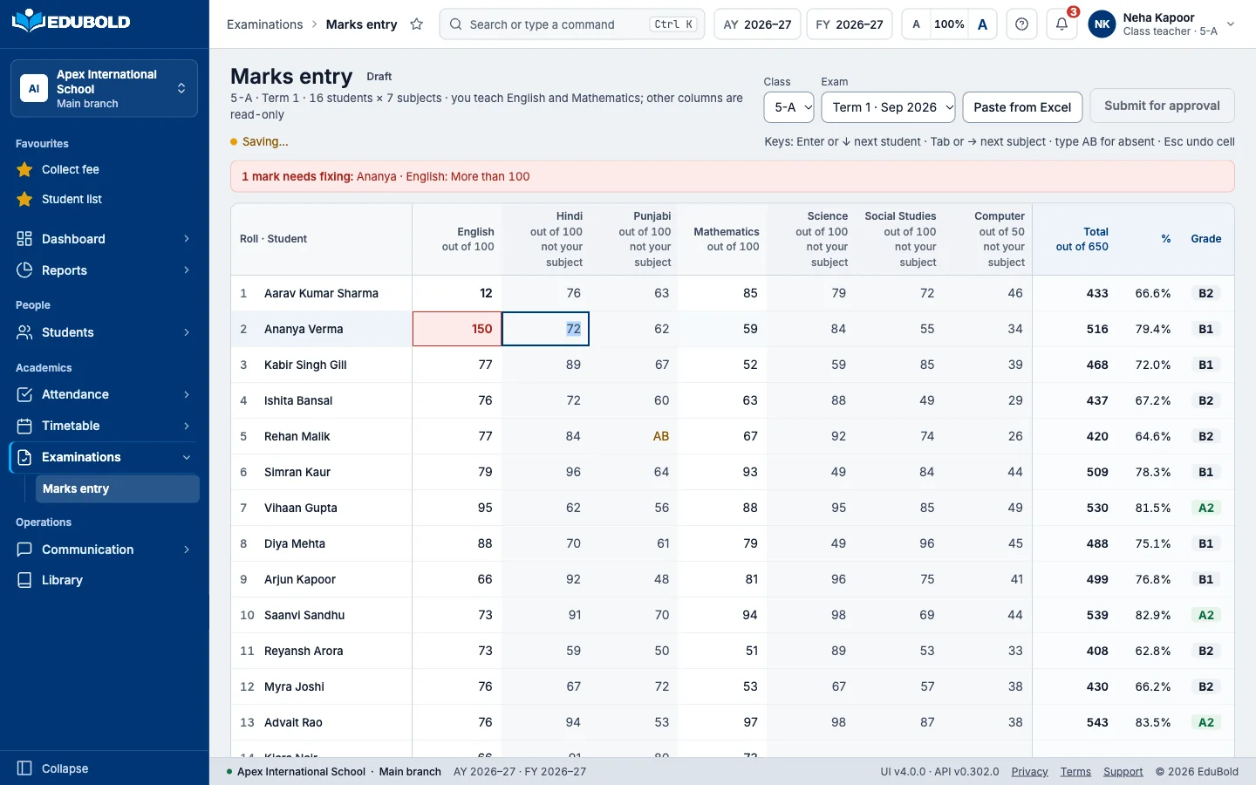Select Aarav Kumar Sharma's English mark cell

coord(457,293)
